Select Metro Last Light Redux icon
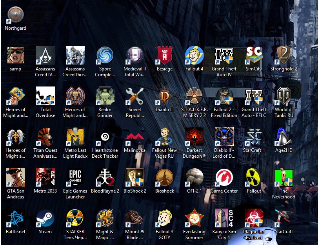This screenshot has width=318, height=245. point(75,137)
